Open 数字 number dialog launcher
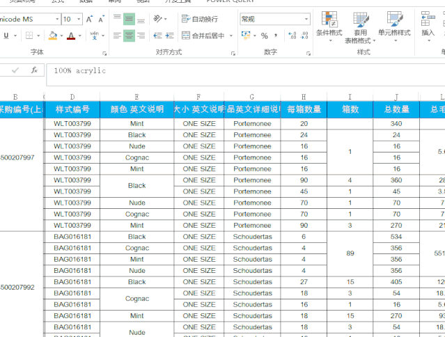The width and height of the screenshot is (445, 337). (x=309, y=54)
